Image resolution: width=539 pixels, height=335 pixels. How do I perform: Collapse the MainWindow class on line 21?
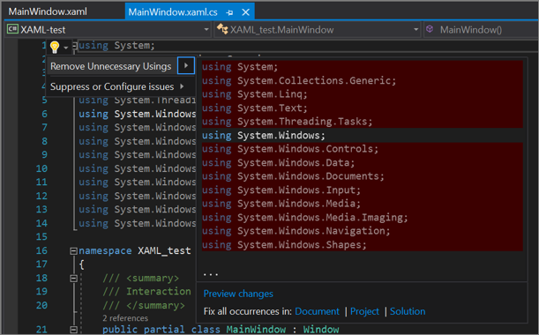73,330
